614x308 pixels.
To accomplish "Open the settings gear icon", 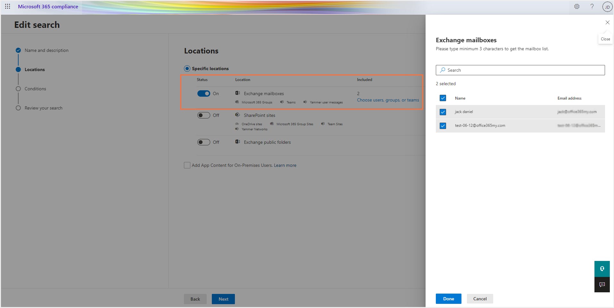I will pos(577,6).
